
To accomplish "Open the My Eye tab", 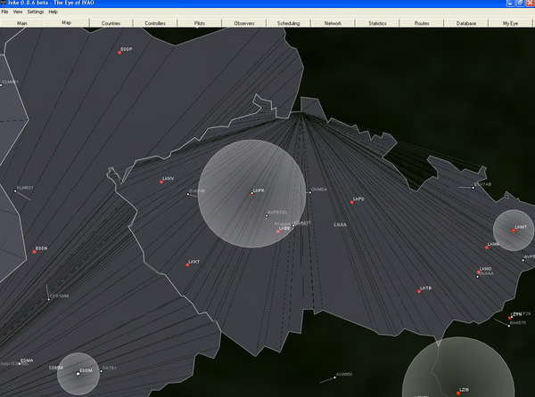I will pos(510,23).
